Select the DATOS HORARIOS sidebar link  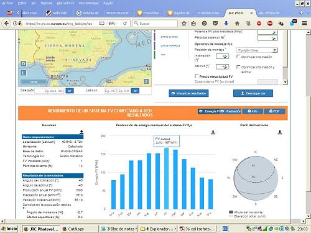(170, 45)
